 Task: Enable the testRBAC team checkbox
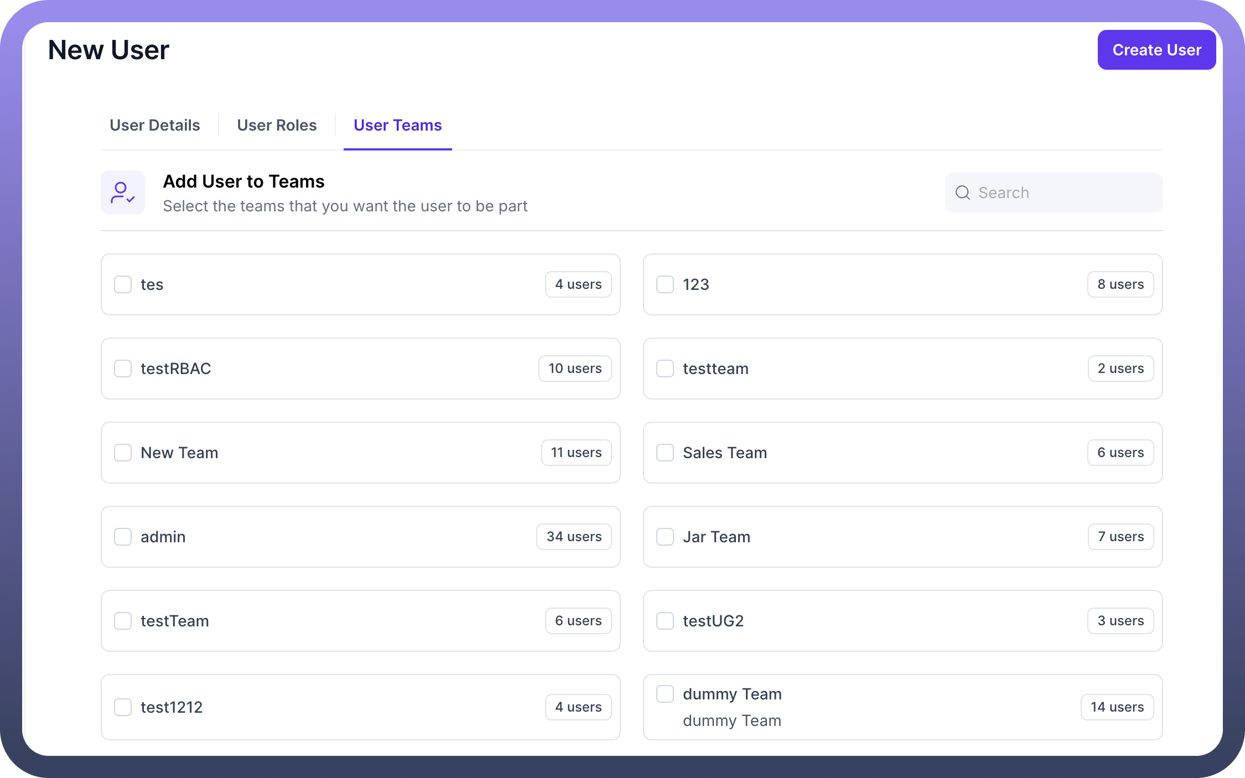point(123,369)
